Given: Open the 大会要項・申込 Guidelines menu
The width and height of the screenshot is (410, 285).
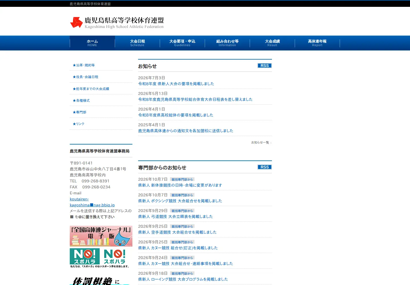Looking at the screenshot, I should click(x=182, y=43).
